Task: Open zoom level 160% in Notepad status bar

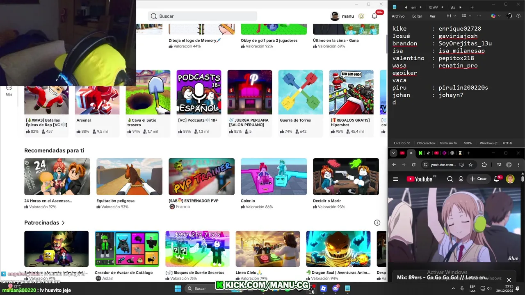Action: click(x=468, y=143)
